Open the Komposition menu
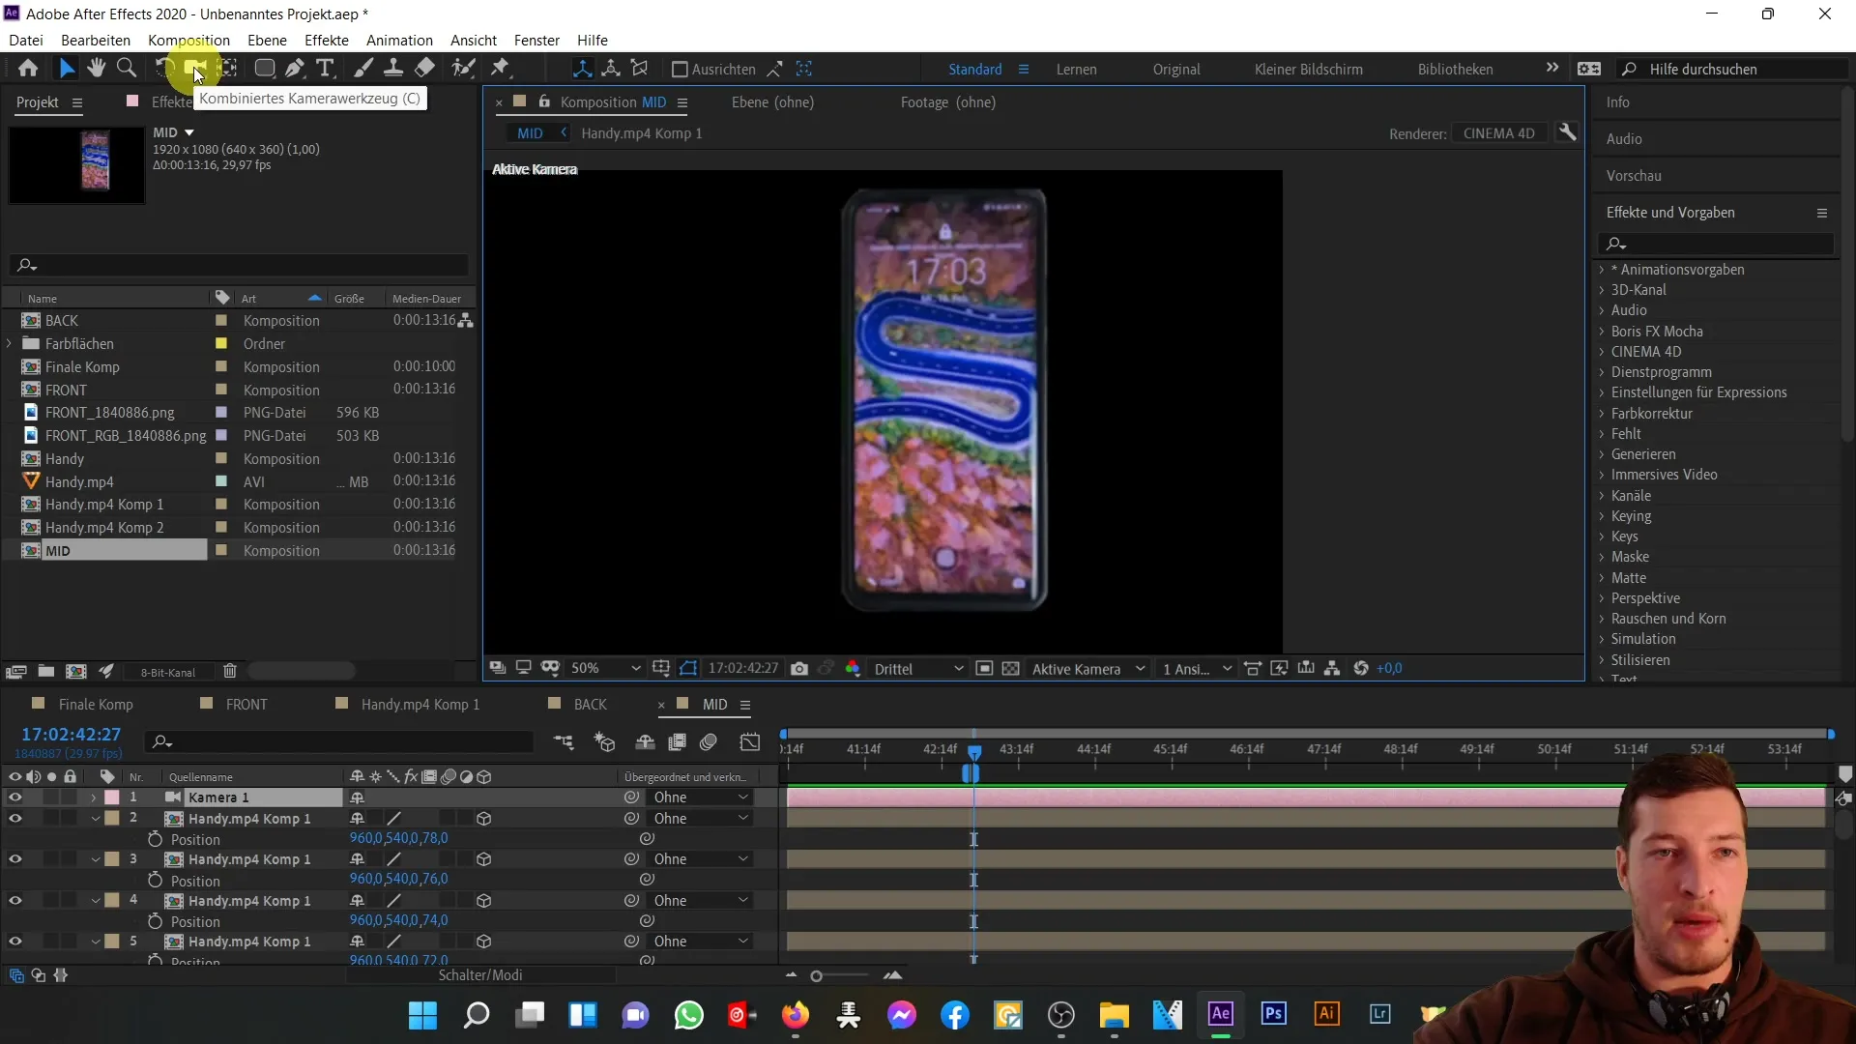1856x1044 pixels. pos(188,40)
